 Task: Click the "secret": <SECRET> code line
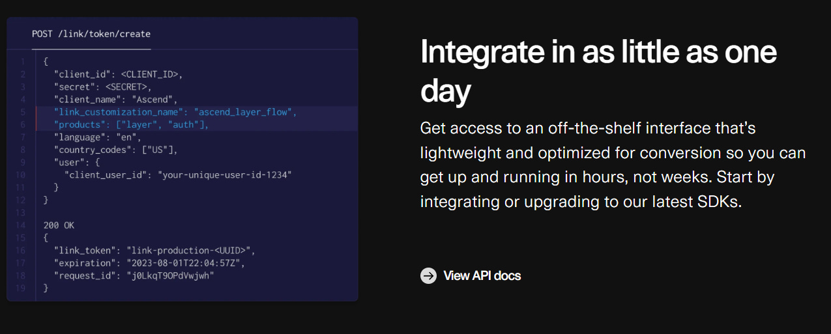click(x=103, y=87)
